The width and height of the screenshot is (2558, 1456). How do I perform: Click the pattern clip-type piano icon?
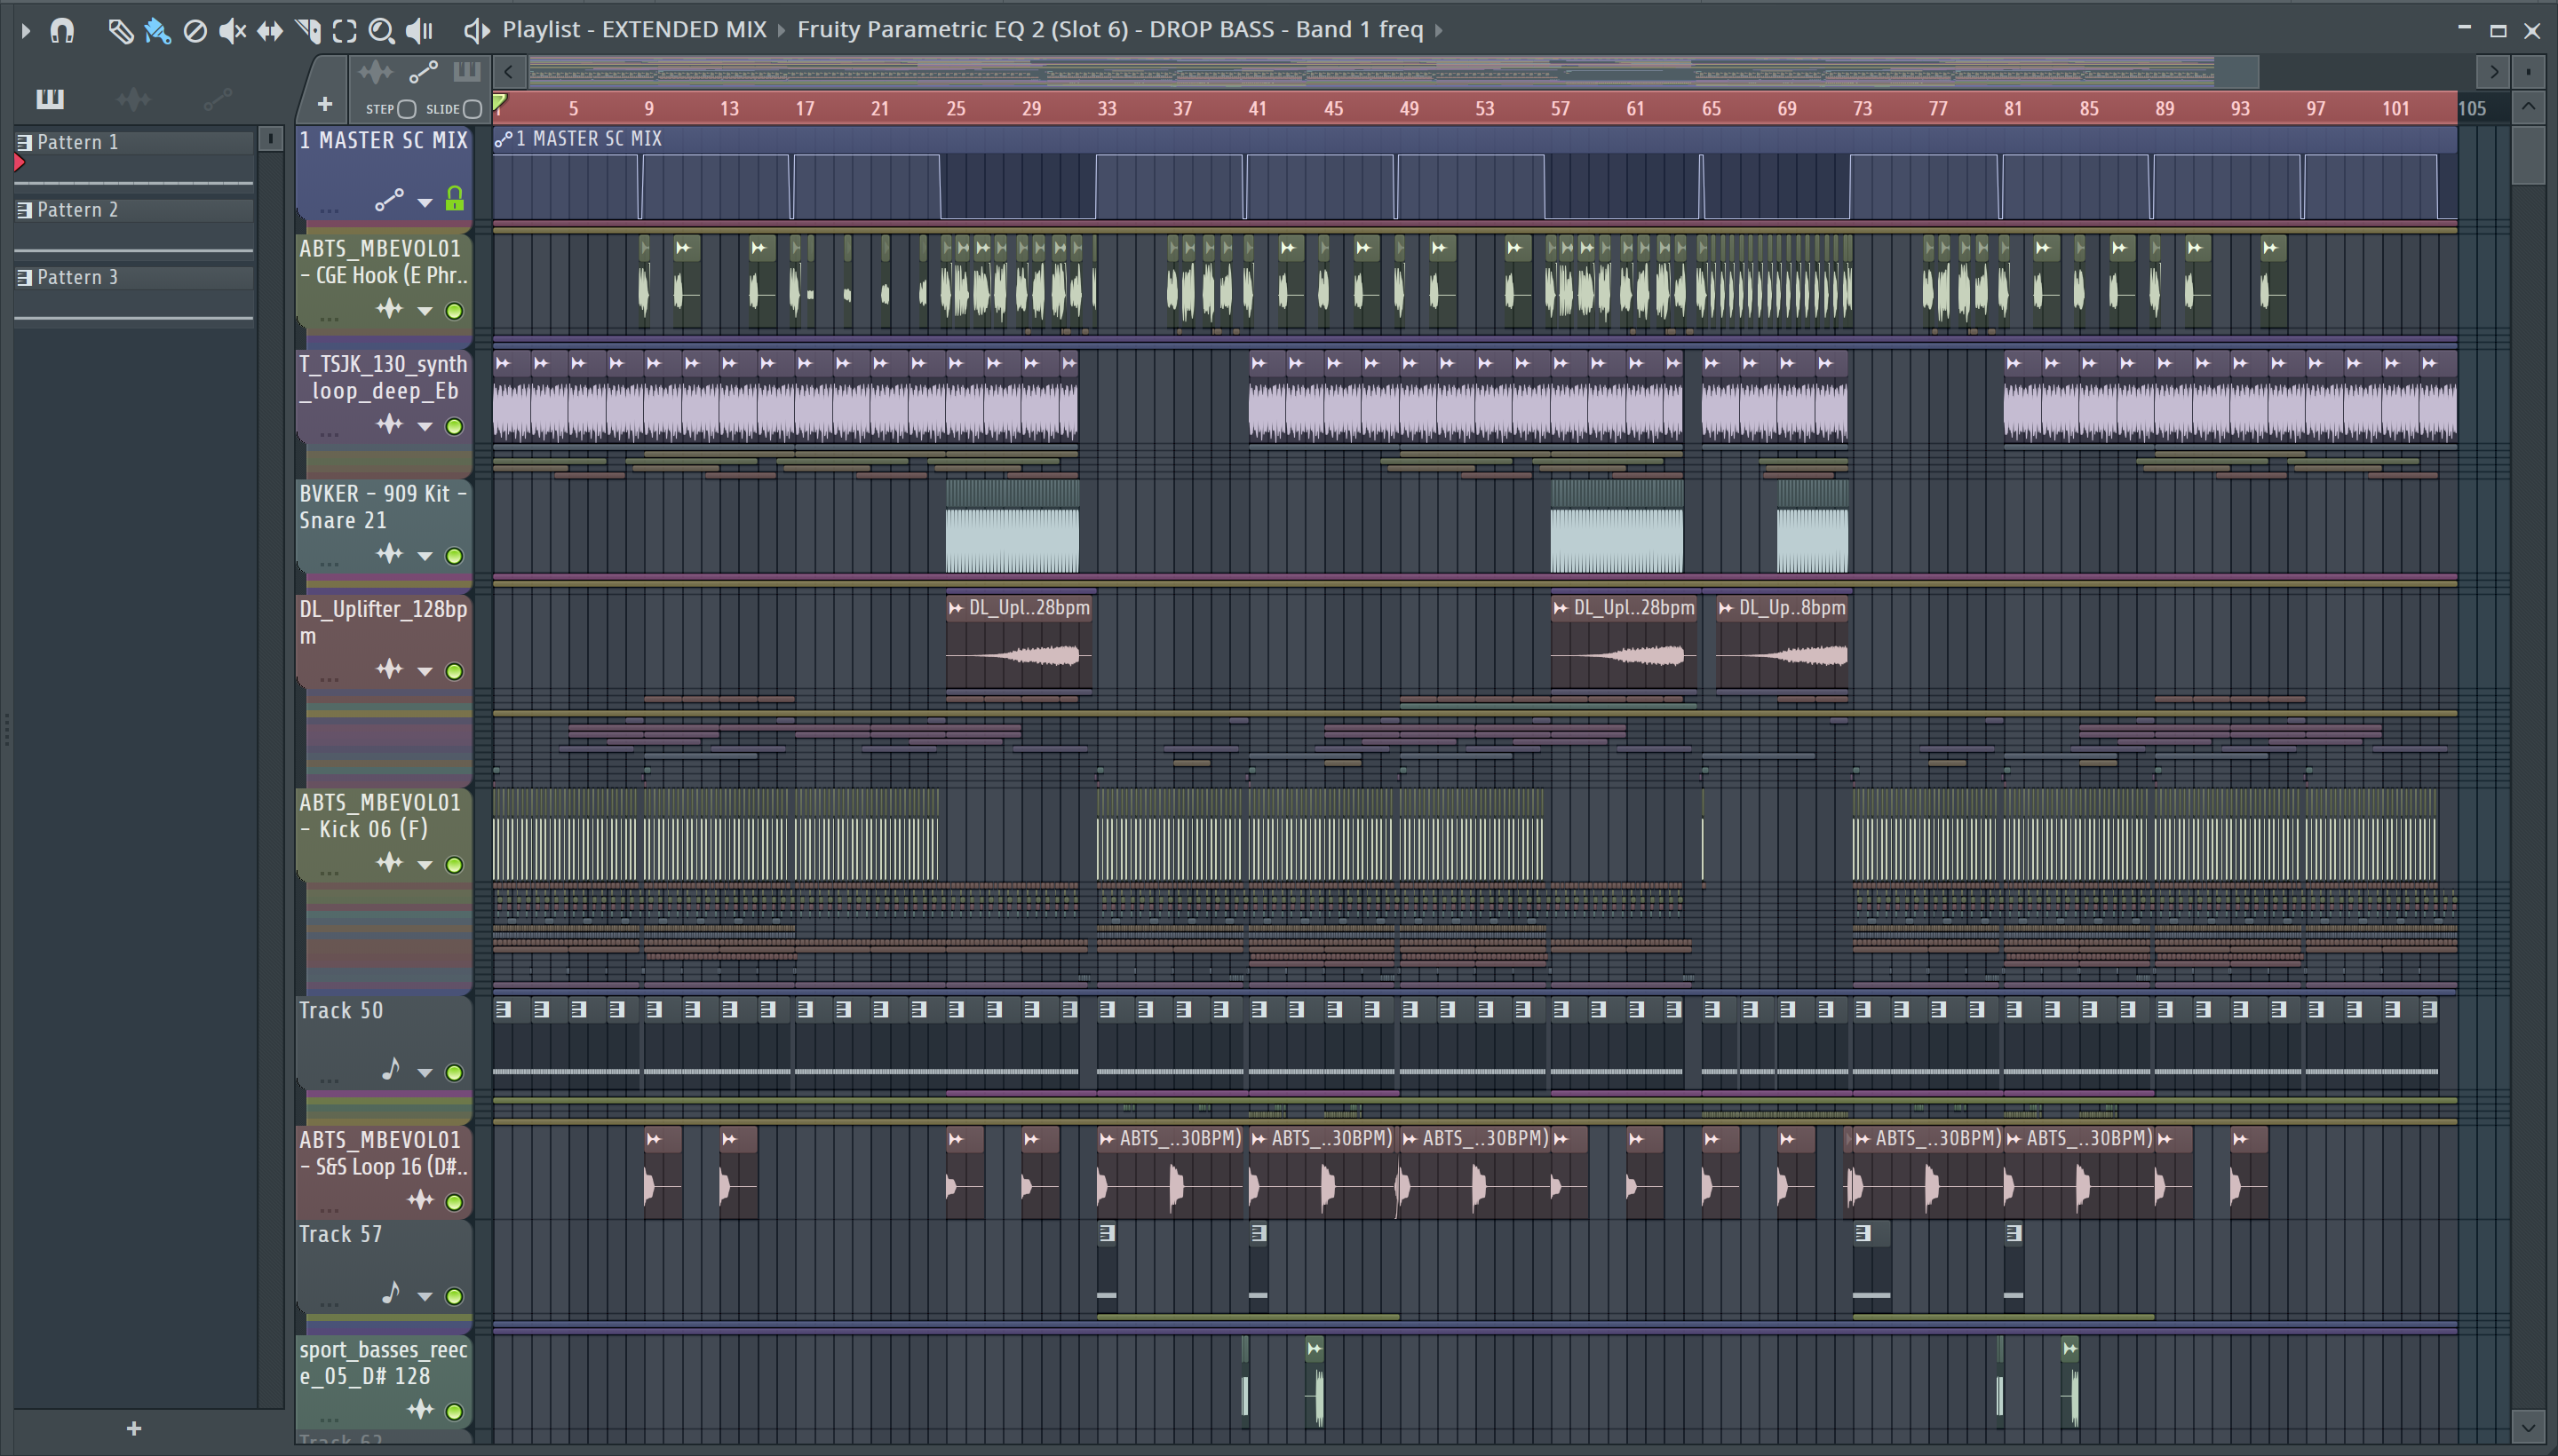pyautogui.click(x=466, y=72)
